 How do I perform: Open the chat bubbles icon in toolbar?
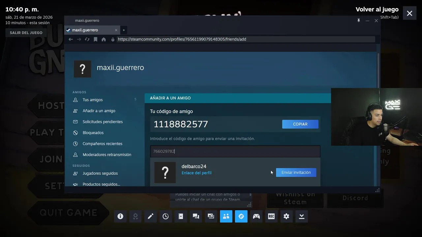tap(196, 216)
